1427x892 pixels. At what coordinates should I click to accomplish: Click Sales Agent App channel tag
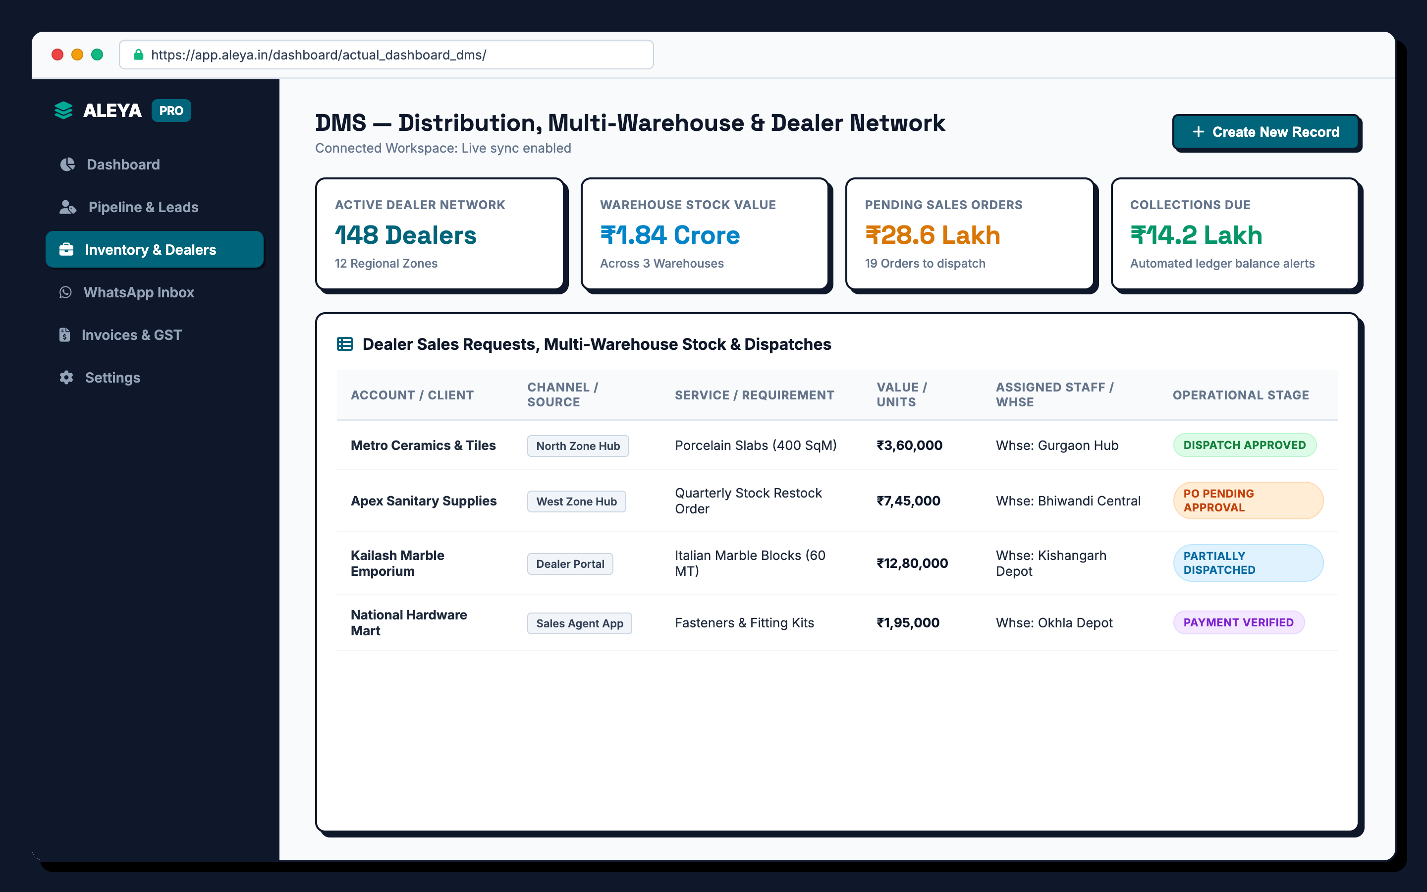point(579,623)
